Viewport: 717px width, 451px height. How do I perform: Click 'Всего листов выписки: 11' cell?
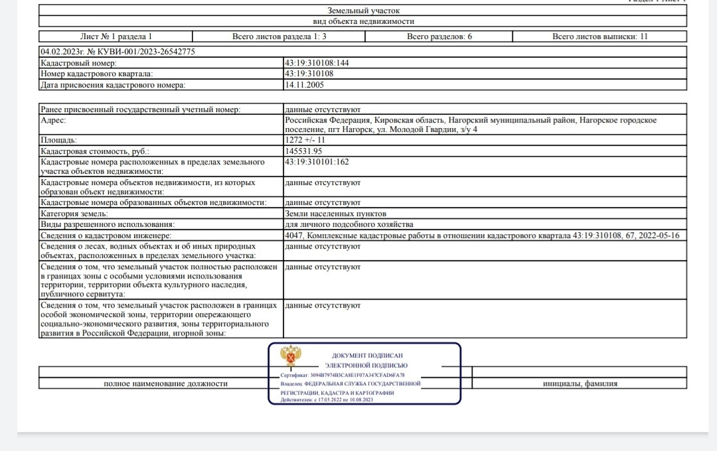click(599, 36)
